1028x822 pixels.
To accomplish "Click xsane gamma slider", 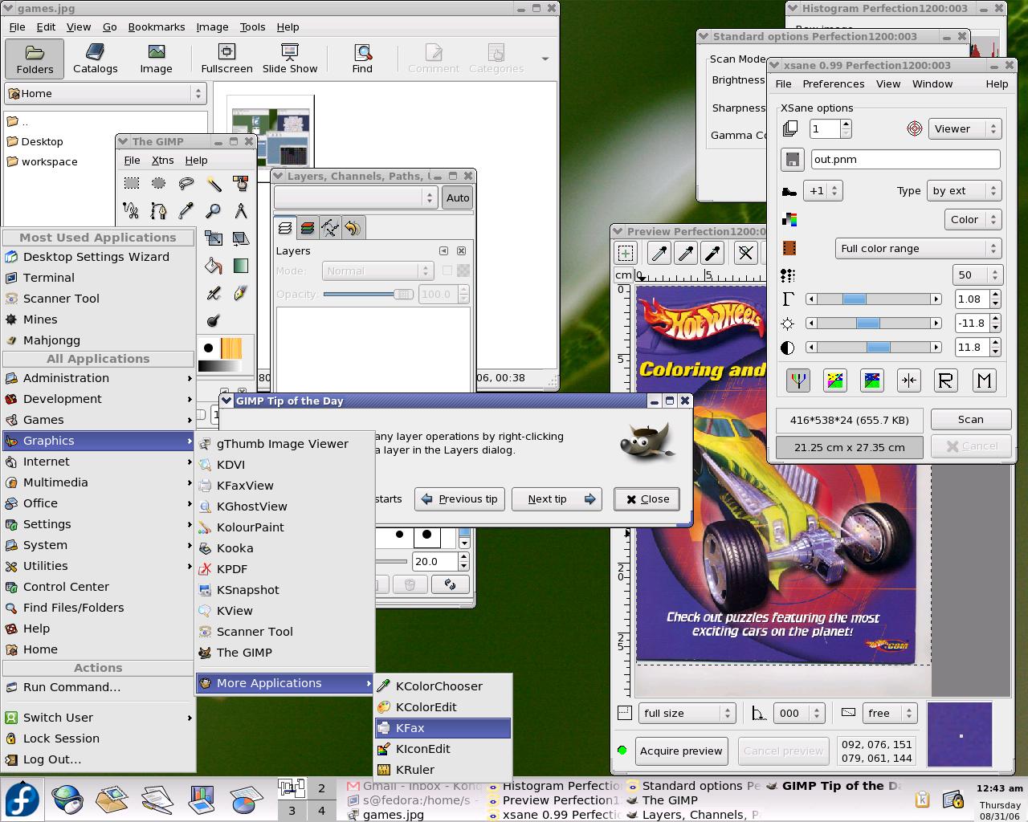I will click(x=873, y=299).
